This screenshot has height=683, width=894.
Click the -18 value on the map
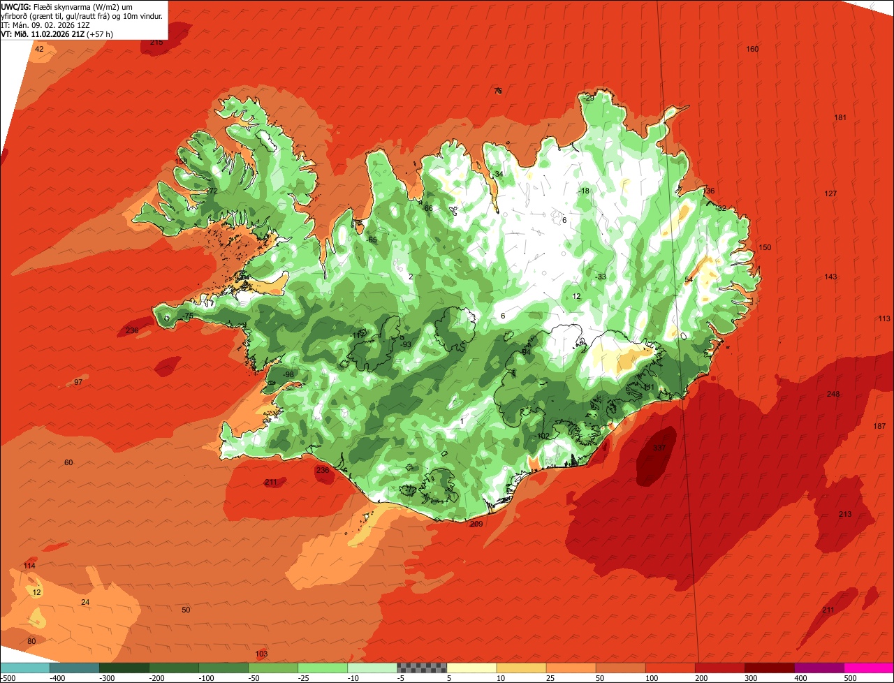tap(584, 191)
